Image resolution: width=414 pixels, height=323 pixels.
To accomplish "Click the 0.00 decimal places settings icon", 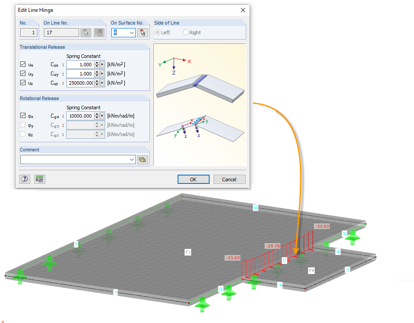I will 39,179.
